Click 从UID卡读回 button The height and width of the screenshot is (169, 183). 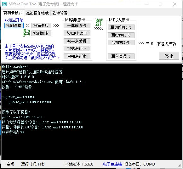point(77,33)
